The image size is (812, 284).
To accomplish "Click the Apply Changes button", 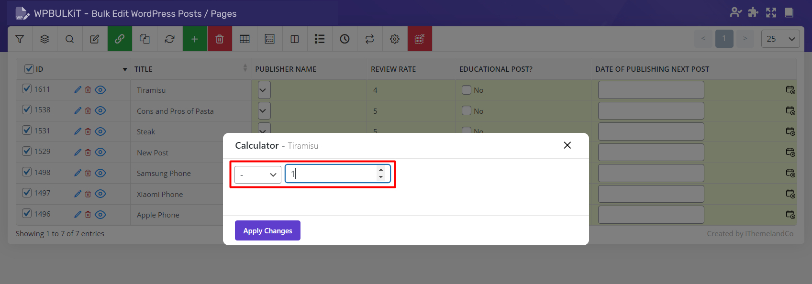I will coord(267,230).
